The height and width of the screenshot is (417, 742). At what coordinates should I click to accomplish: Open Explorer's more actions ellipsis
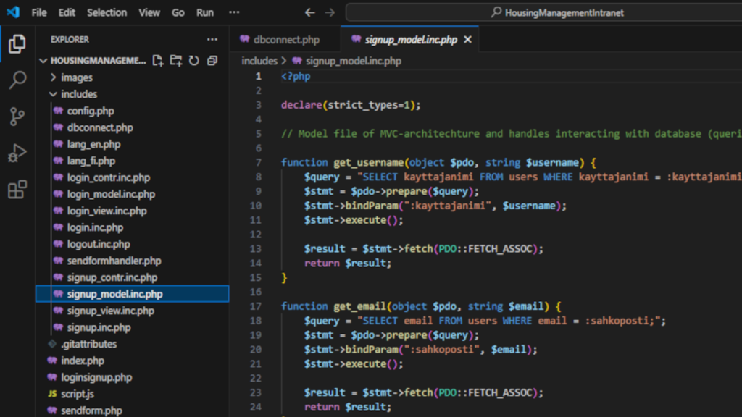pos(212,40)
